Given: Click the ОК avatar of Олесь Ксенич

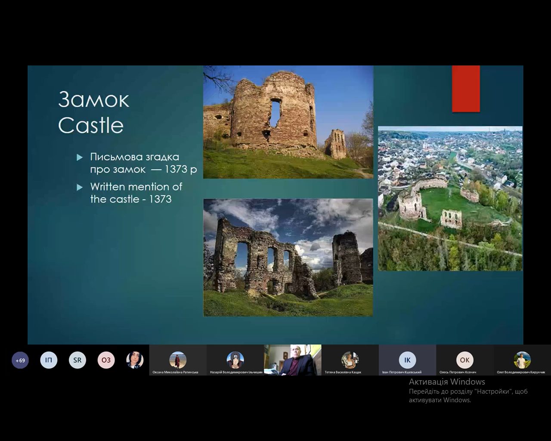Looking at the screenshot, I should (464, 360).
